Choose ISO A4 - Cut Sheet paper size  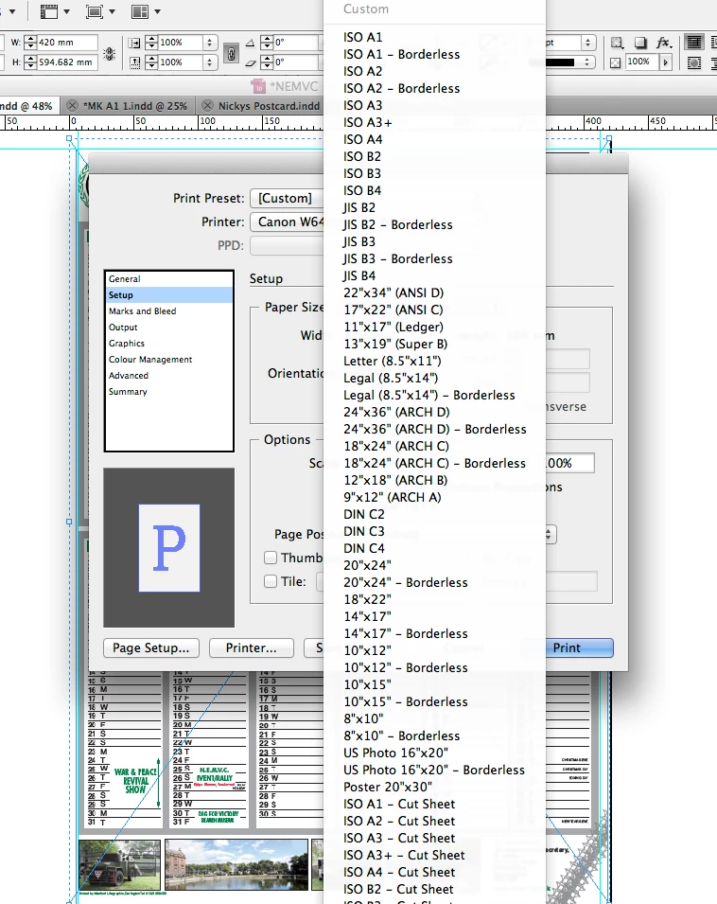tap(435, 873)
